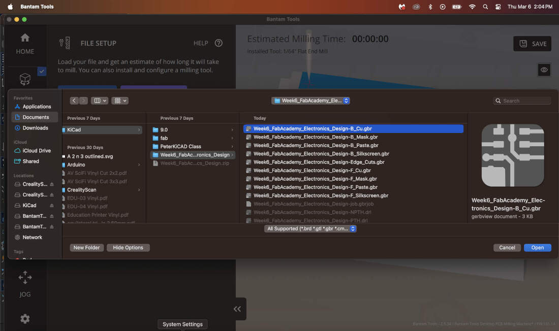Open the 9.0 folder
This screenshot has height=331, width=559.
pyautogui.click(x=193, y=129)
